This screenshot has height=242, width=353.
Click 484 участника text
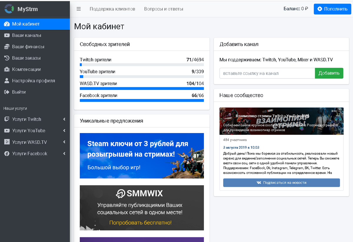tap(235, 140)
